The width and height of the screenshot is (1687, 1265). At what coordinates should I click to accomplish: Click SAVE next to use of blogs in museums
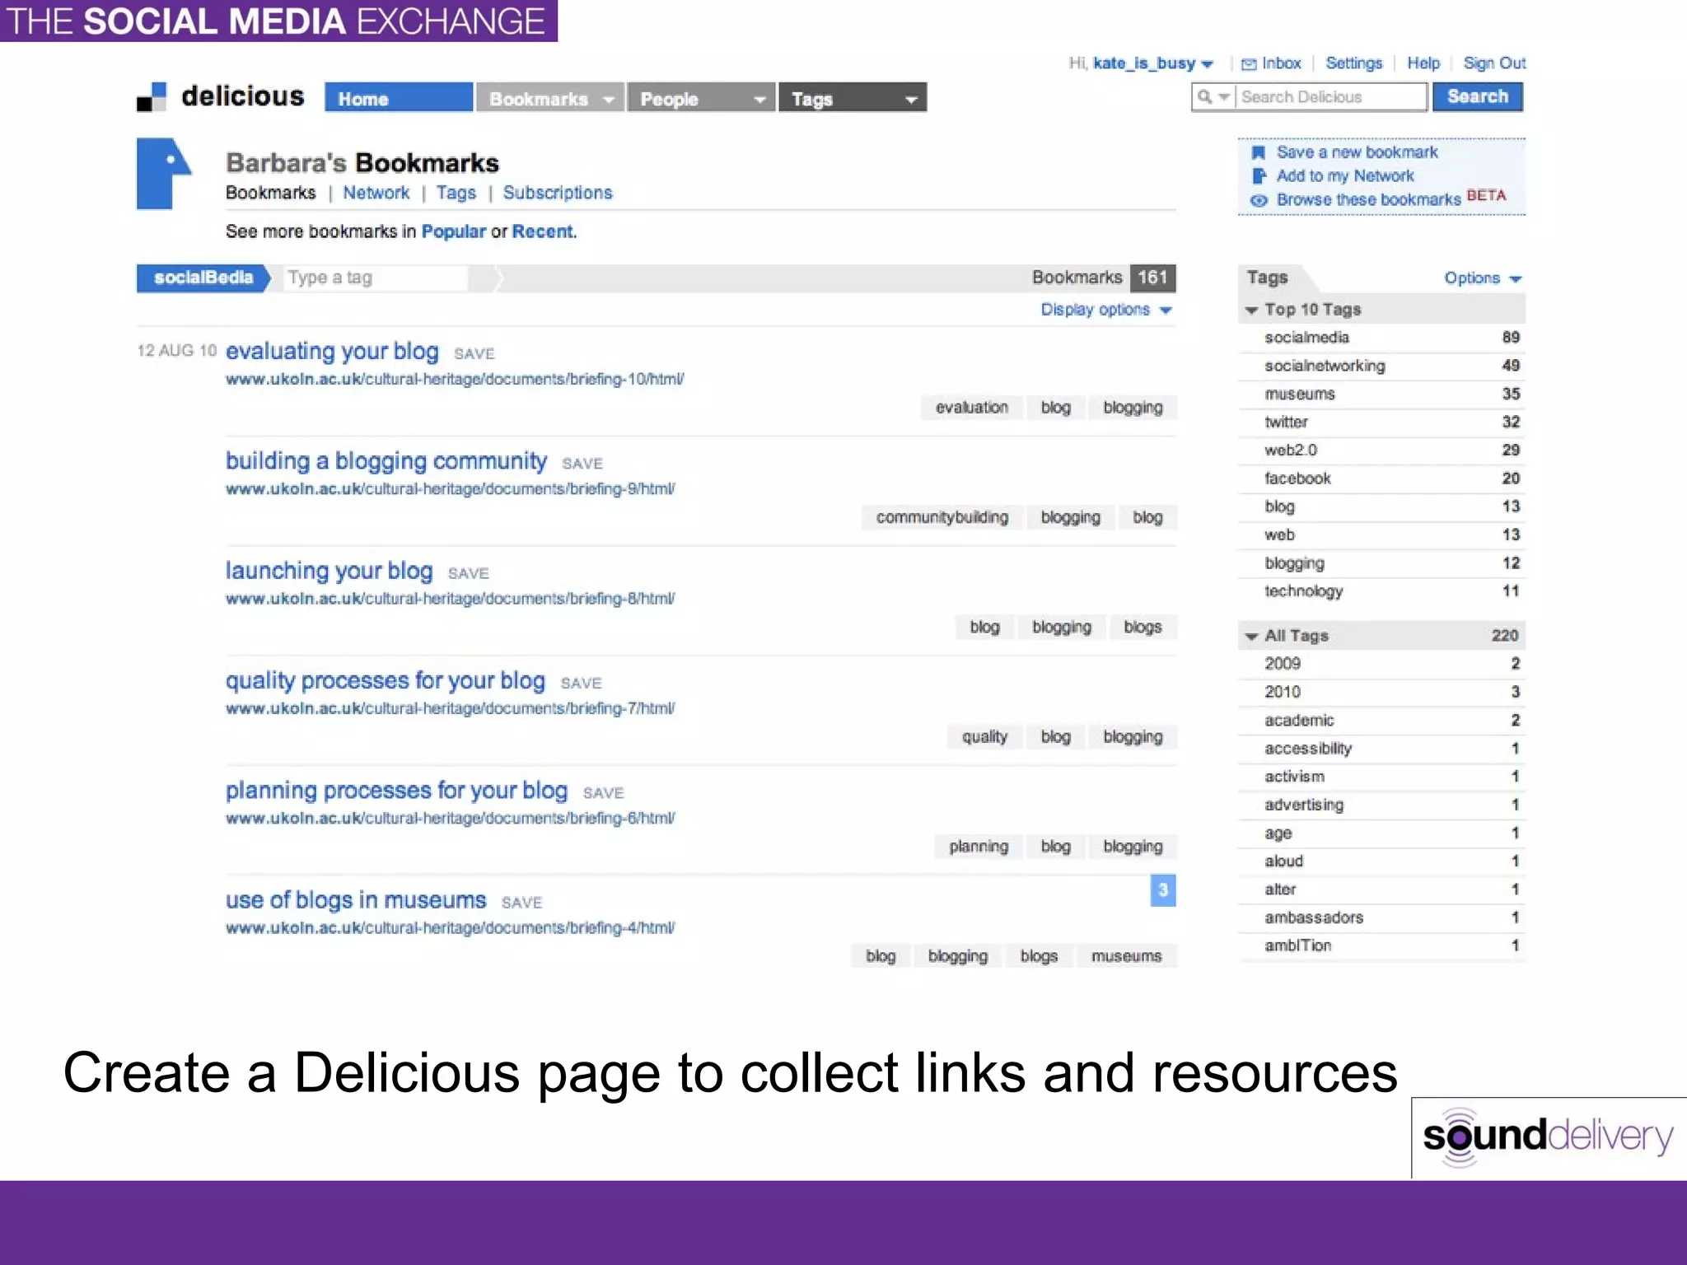tap(521, 903)
